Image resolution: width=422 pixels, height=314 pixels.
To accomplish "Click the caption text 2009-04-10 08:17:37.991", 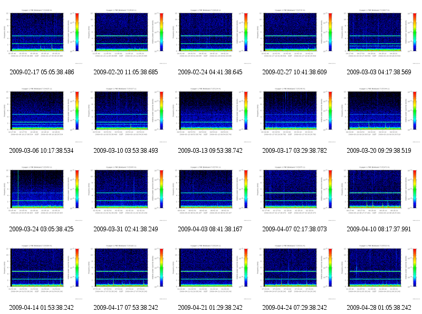I will [x=379, y=229].
